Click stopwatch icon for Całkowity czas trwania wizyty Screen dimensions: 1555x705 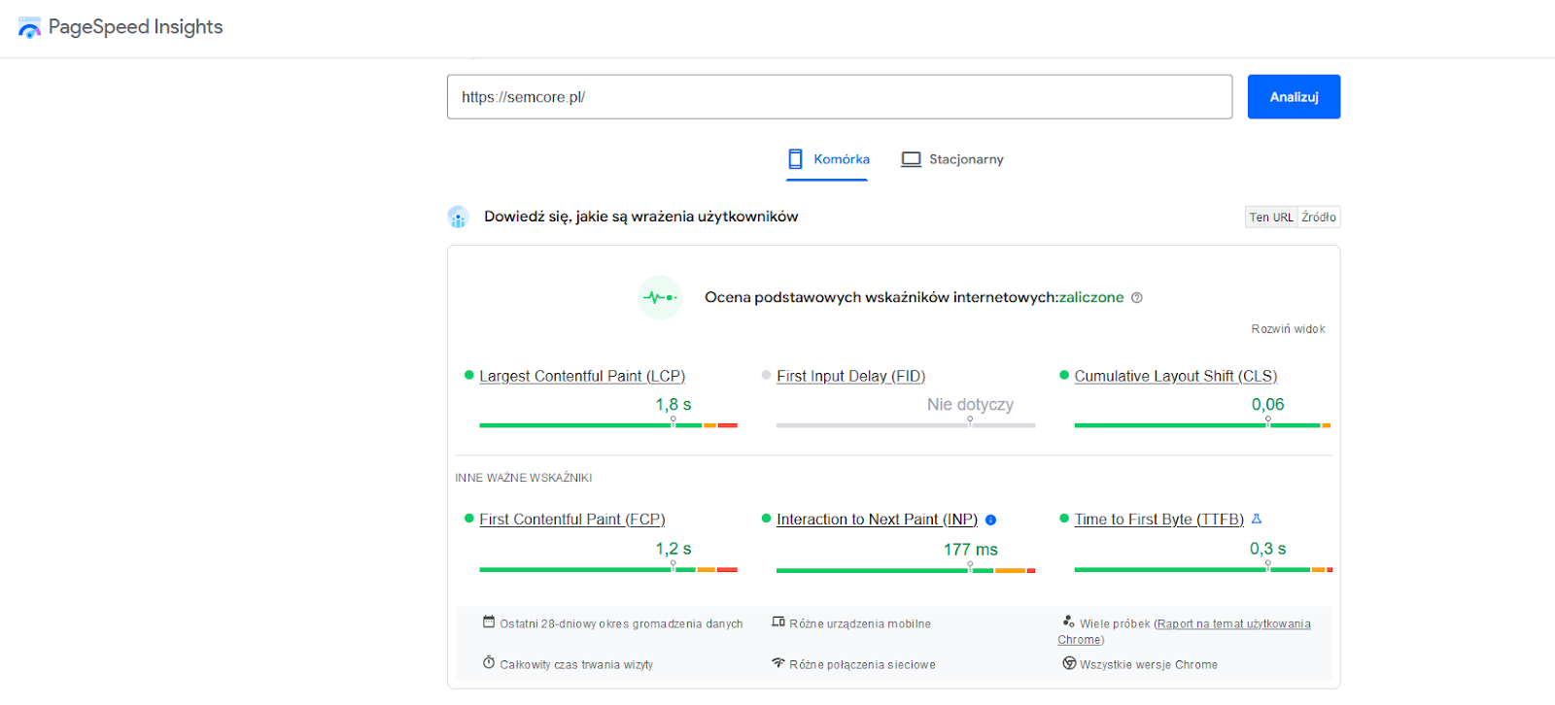click(x=489, y=663)
